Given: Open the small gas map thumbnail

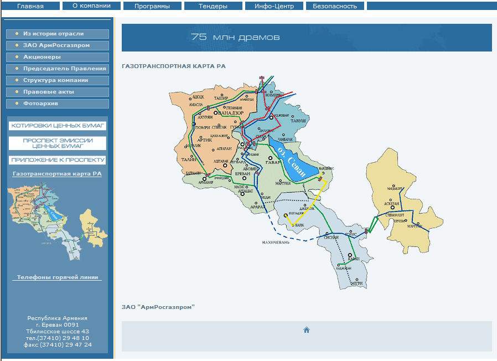Looking at the screenshot, I should coord(58,221).
